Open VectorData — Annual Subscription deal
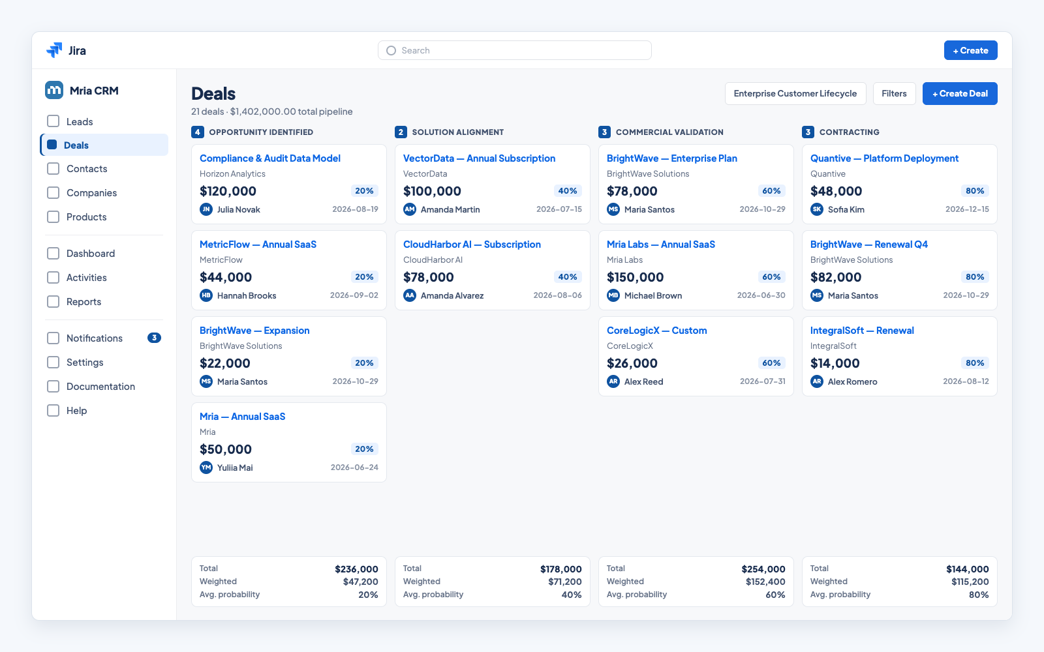 [x=479, y=158]
